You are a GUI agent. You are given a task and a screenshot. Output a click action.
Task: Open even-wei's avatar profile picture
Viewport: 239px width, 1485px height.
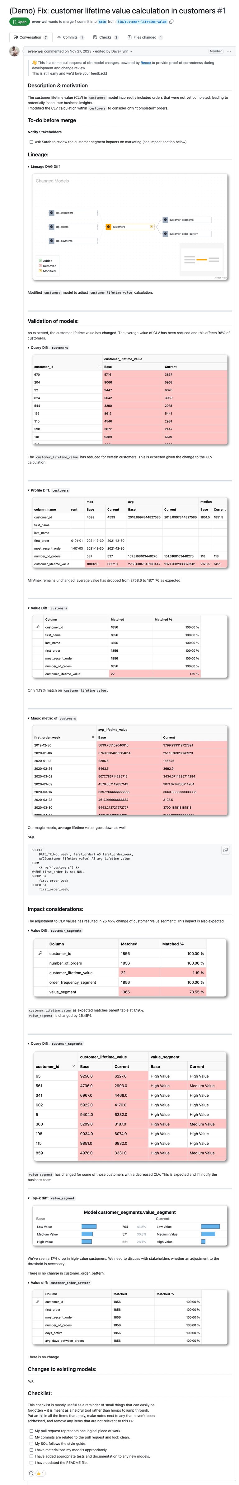click(x=14, y=52)
